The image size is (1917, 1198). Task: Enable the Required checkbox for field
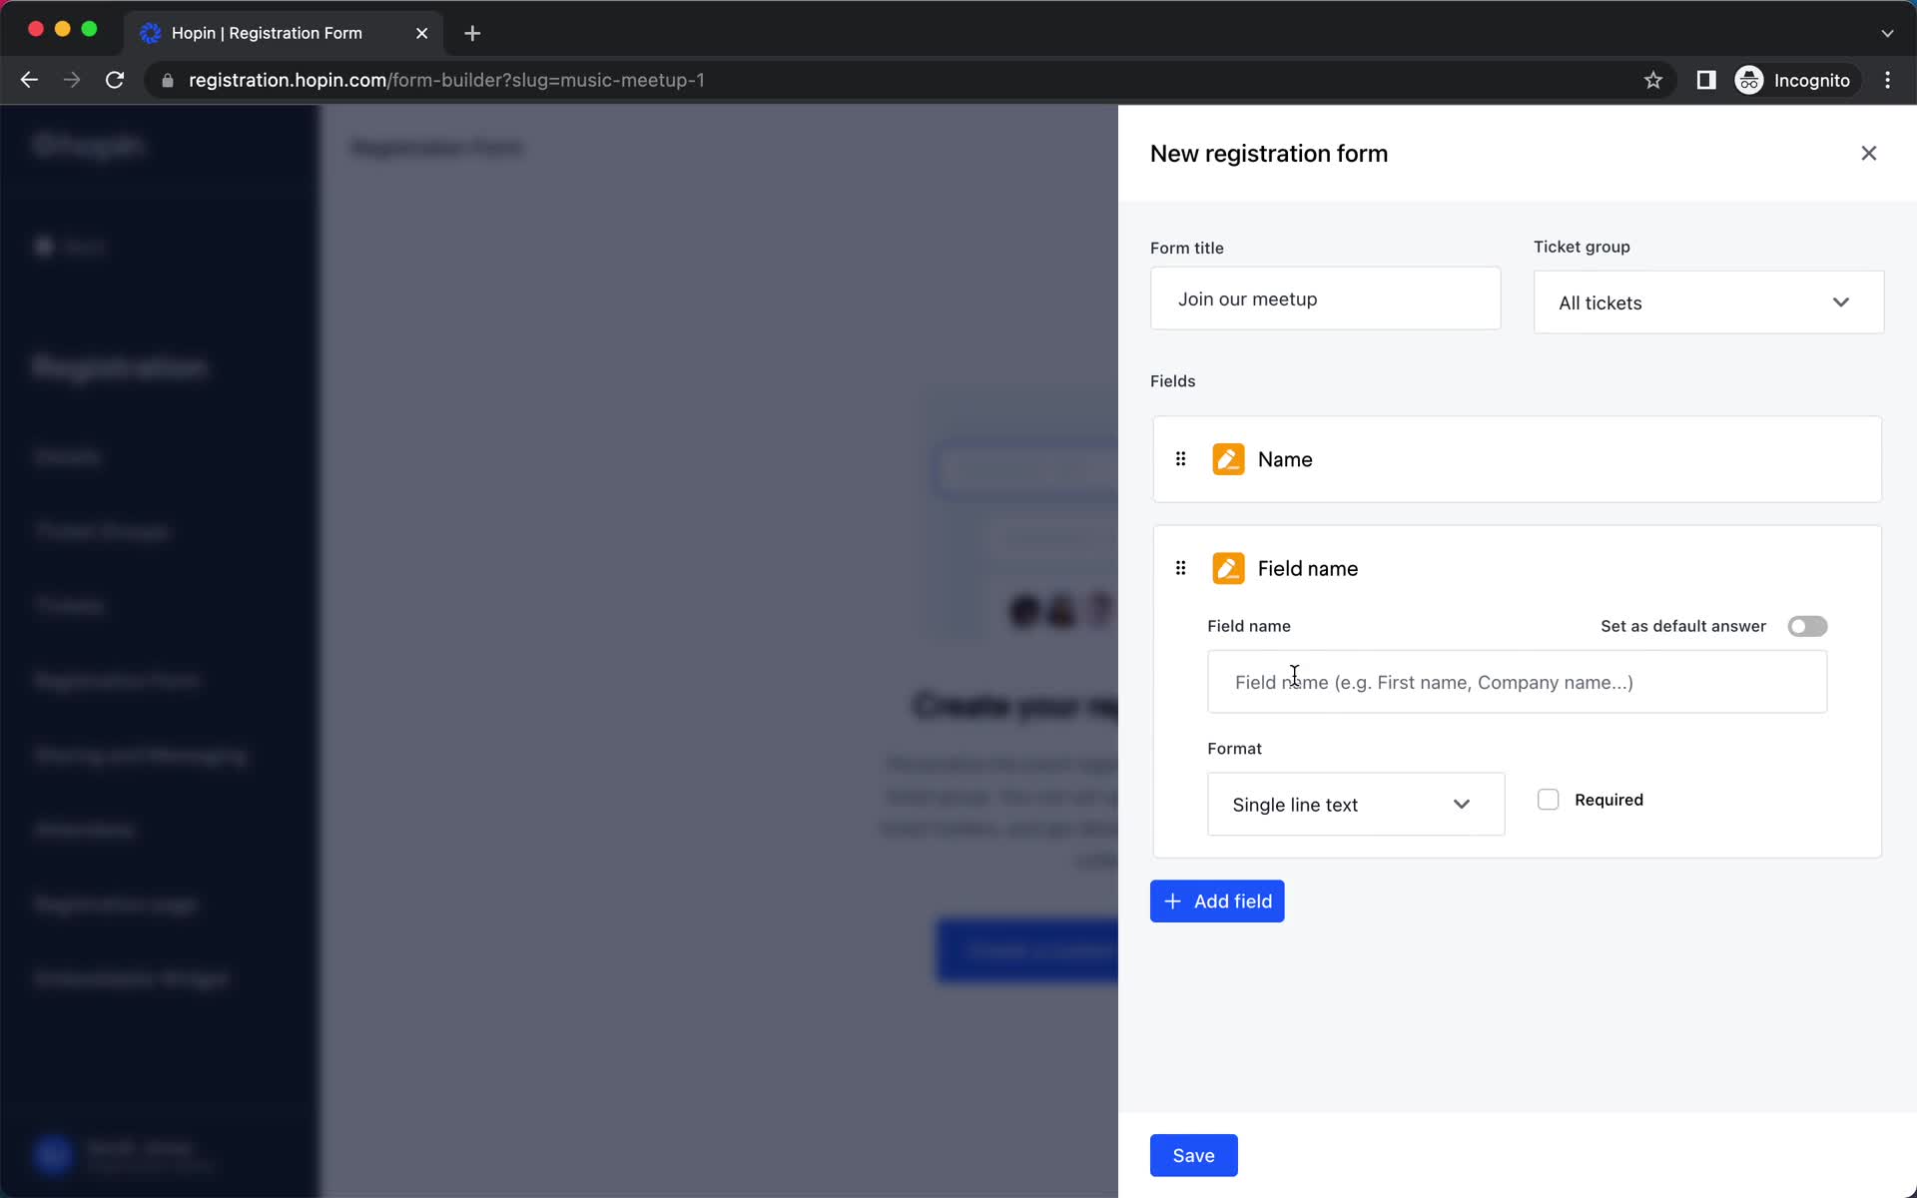point(1548,799)
